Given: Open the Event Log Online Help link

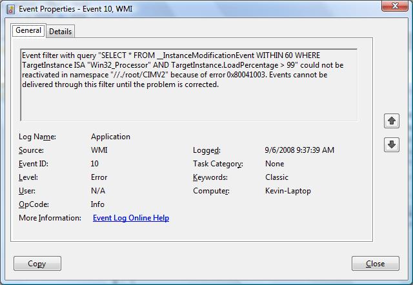Looking at the screenshot, I should (x=131, y=218).
